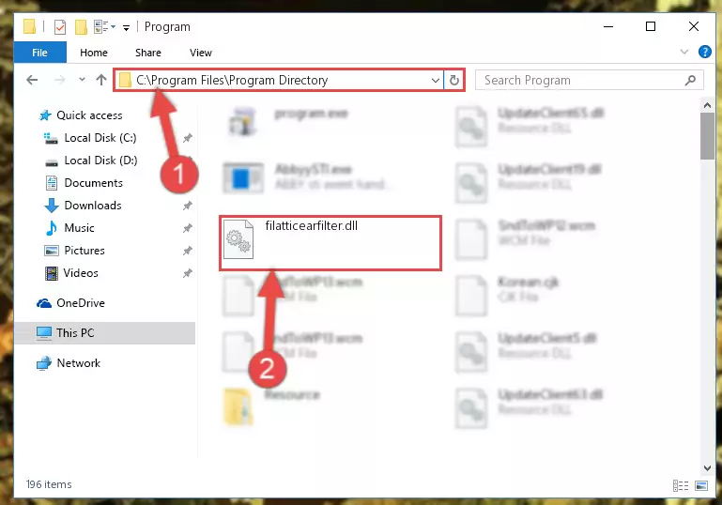Close the Program window
This screenshot has width=722, height=505.
click(x=694, y=26)
